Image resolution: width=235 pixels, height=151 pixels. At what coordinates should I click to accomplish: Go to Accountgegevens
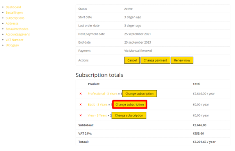18,34
